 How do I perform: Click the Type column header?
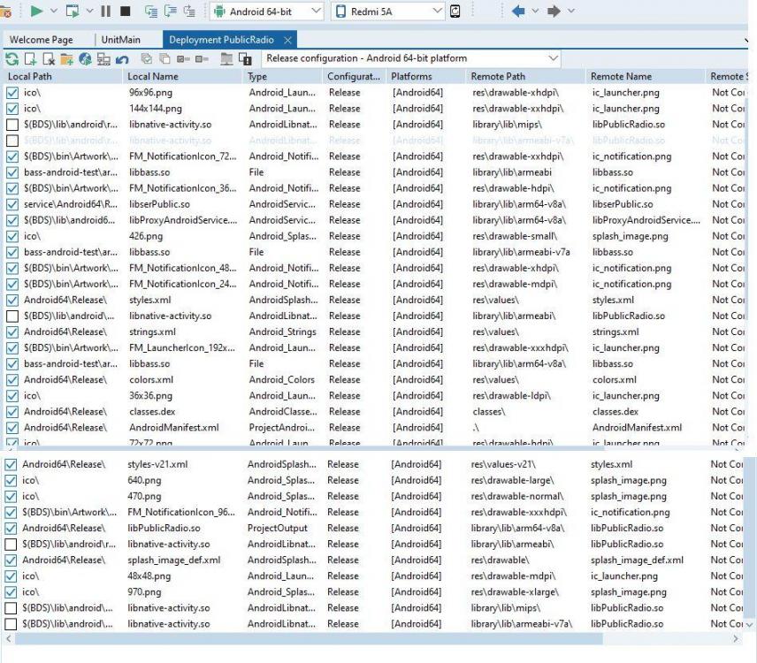[283, 76]
